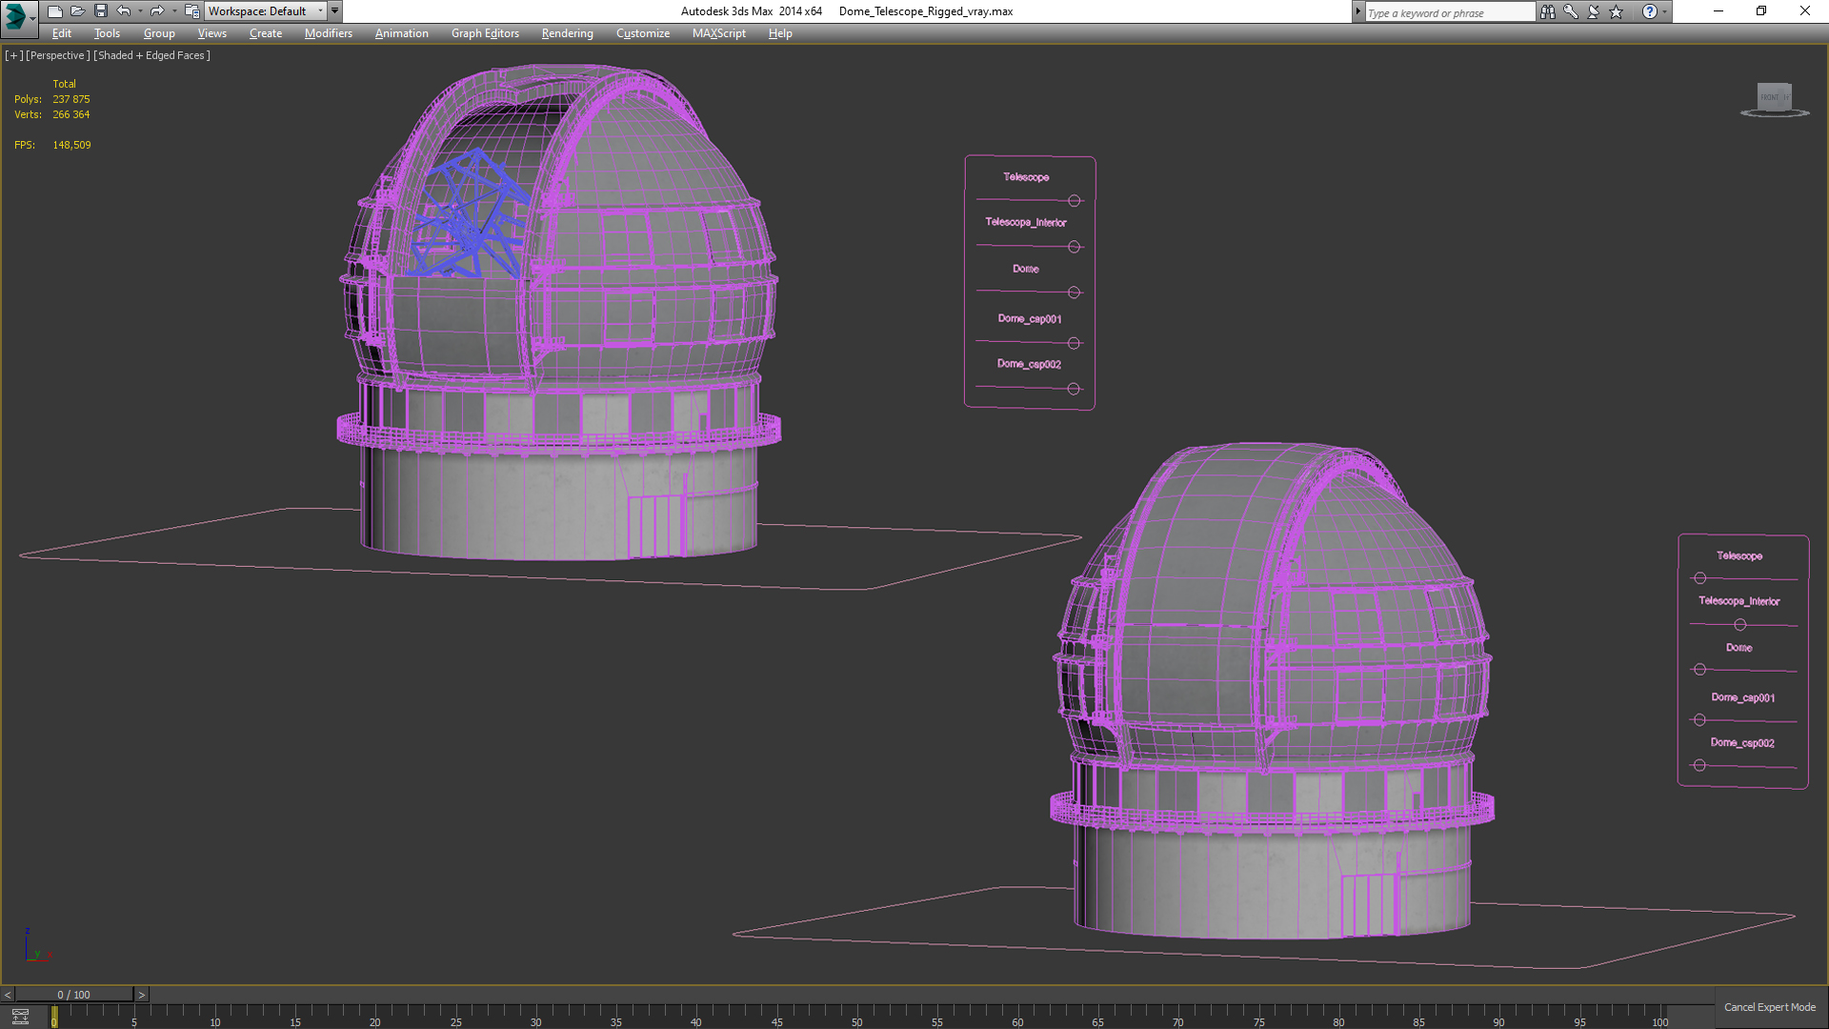
Task: Open Mini Curve Editor icon
Action: point(20,1017)
